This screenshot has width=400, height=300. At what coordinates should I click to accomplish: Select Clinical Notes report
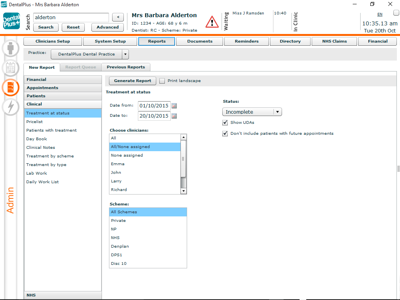pos(63,148)
